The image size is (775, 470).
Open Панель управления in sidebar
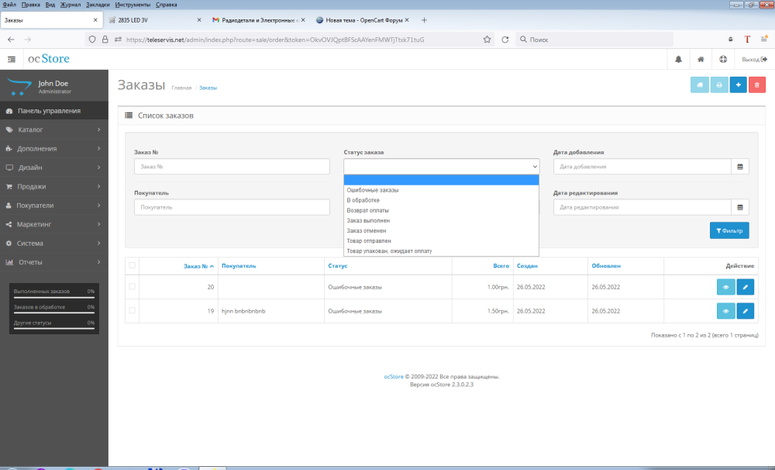click(54, 111)
